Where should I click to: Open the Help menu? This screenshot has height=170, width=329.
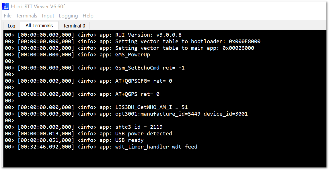pyautogui.click(x=88, y=16)
